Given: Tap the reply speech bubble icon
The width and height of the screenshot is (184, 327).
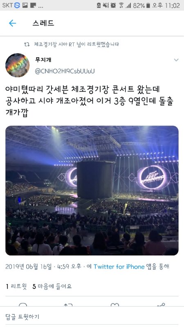Looking at the screenshot, I should [x=23, y=305].
